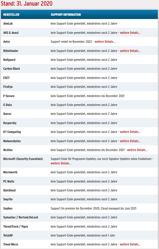This screenshot has width=159, height=249.
Task: Click the TotalAV manufacturer name
Action: 8,235
